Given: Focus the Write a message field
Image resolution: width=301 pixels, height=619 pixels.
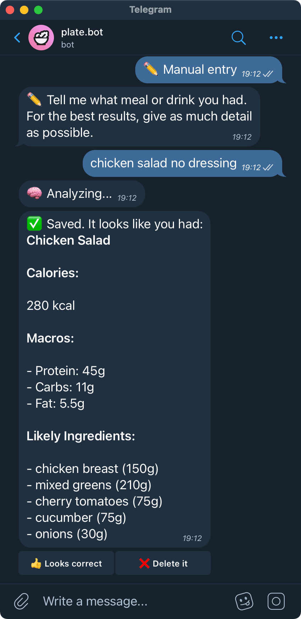Looking at the screenshot, I should pyautogui.click(x=135, y=601).
